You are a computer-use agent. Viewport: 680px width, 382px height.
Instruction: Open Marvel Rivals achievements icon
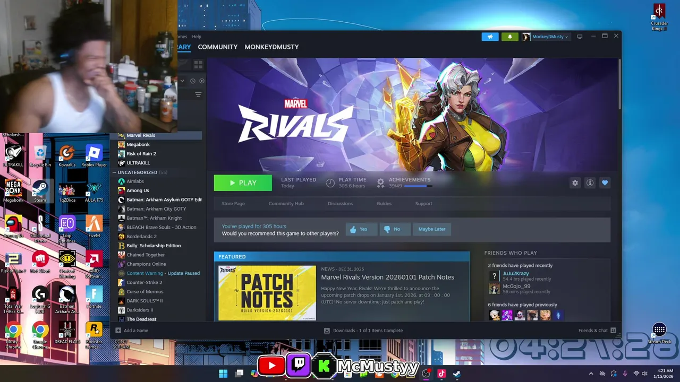380,183
